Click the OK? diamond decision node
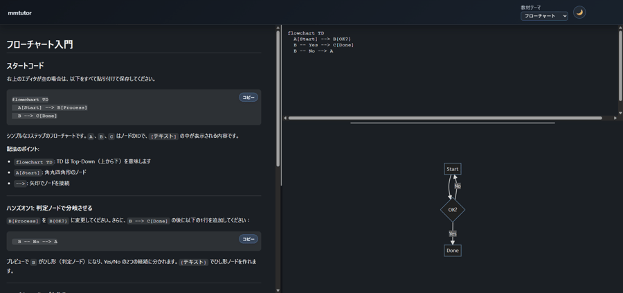The image size is (623, 293). click(x=452, y=209)
